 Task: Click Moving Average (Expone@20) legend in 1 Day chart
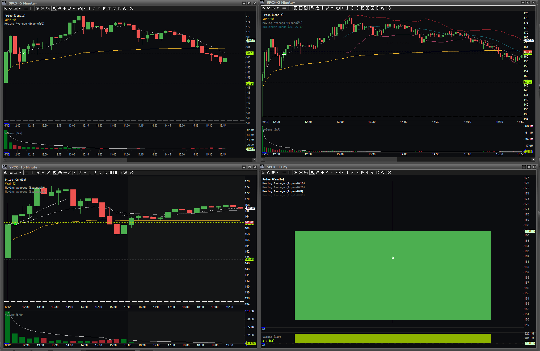coord(284,187)
